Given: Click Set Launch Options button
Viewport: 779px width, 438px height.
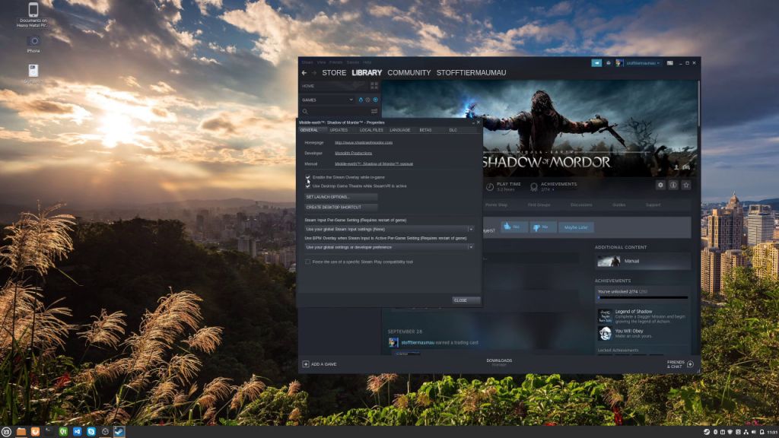Looking at the screenshot, I should 341,197.
